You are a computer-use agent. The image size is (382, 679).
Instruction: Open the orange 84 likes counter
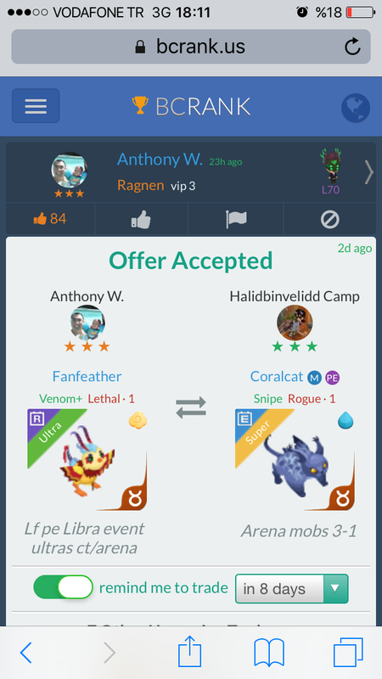(x=50, y=219)
